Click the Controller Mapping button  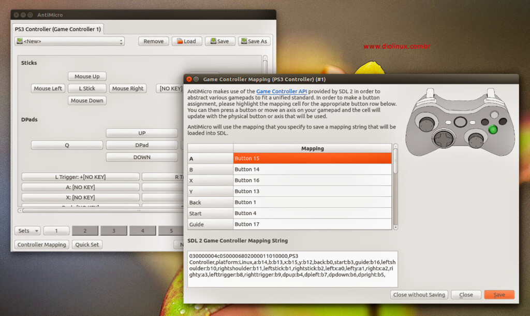pyautogui.click(x=42, y=245)
